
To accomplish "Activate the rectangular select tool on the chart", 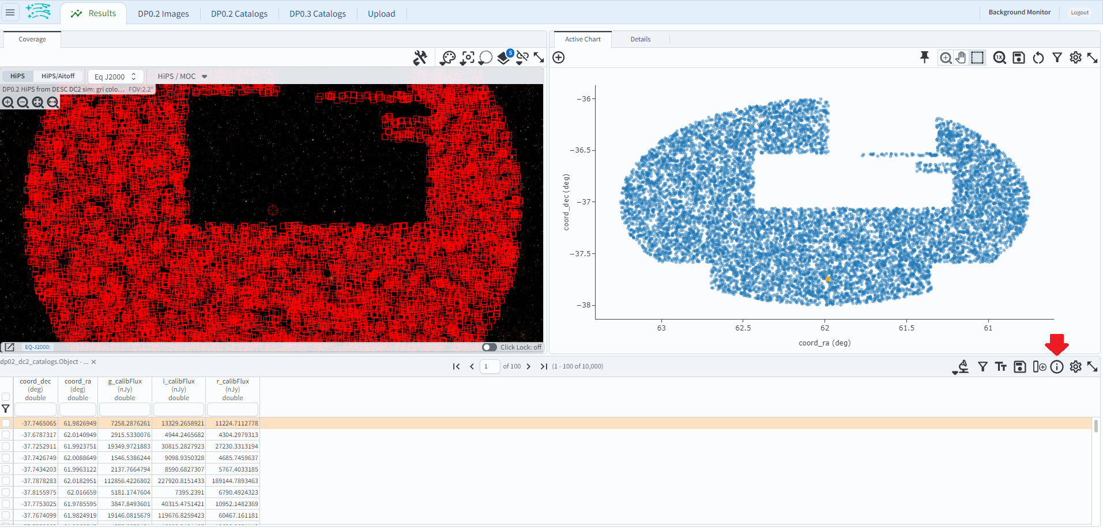I will pyautogui.click(x=977, y=58).
